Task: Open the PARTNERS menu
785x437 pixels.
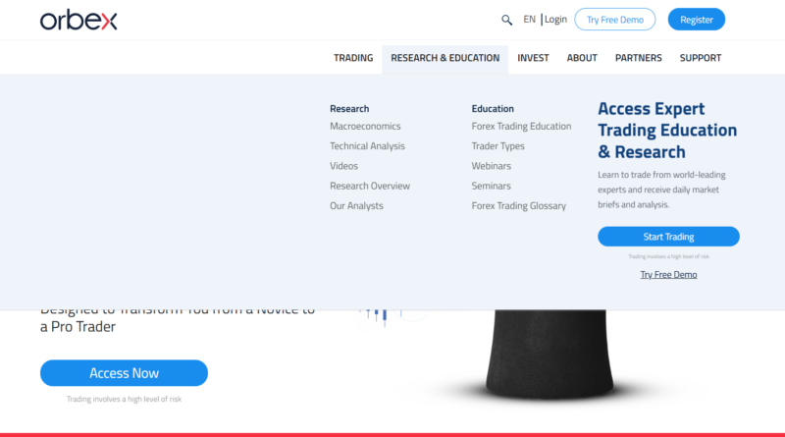Action: click(x=639, y=58)
